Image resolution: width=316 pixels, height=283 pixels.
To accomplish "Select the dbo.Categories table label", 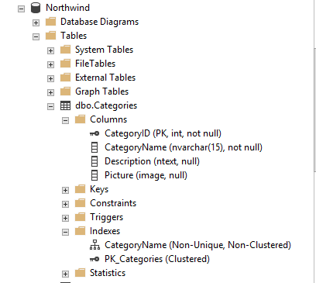I will click(106, 105).
